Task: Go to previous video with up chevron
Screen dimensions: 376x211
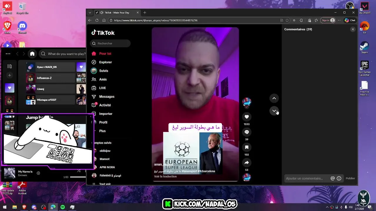Action: (x=274, y=98)
